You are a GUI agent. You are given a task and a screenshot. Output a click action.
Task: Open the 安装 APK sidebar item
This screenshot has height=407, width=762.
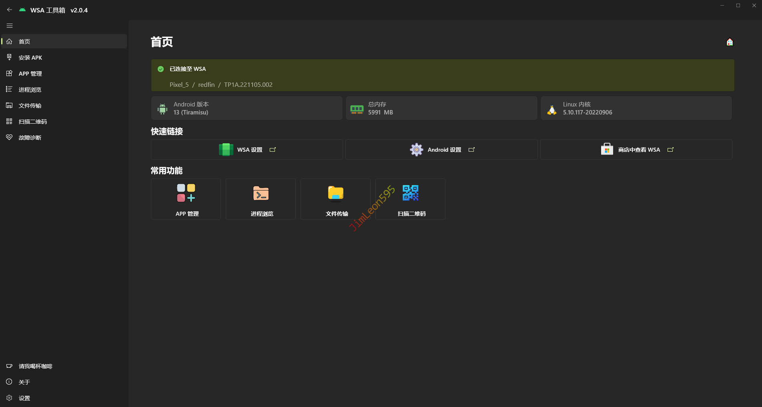[30, 58]
